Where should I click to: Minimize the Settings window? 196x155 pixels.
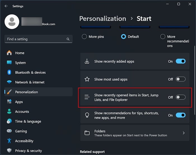[x=167, y=4]
